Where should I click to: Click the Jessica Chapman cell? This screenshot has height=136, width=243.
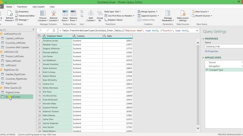57,124
